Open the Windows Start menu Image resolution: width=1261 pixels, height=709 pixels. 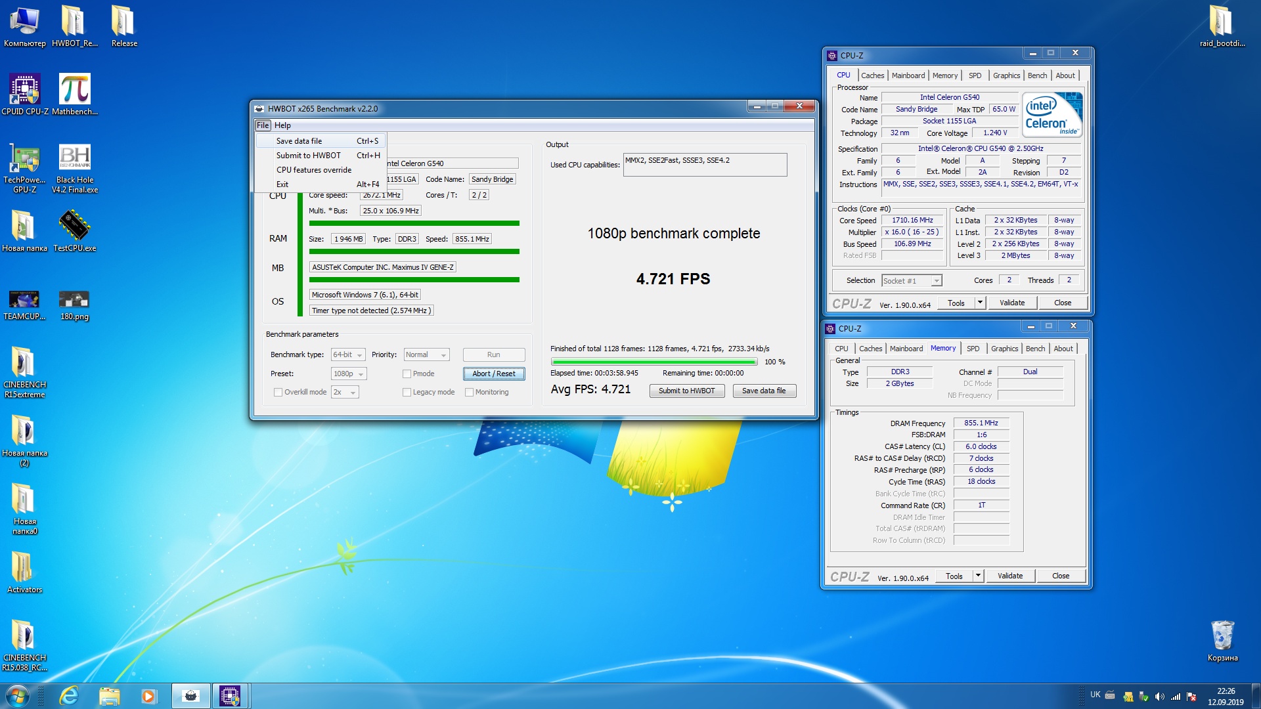click(x=18, y=696)
